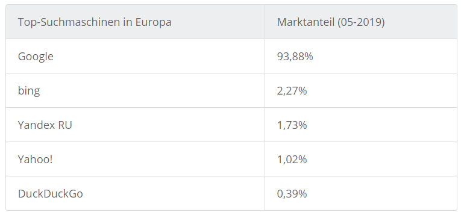The width and height of the screenshot is (461, 218).
Task: Click empty space right of 93,88%
Action: [x=382, y=56]
